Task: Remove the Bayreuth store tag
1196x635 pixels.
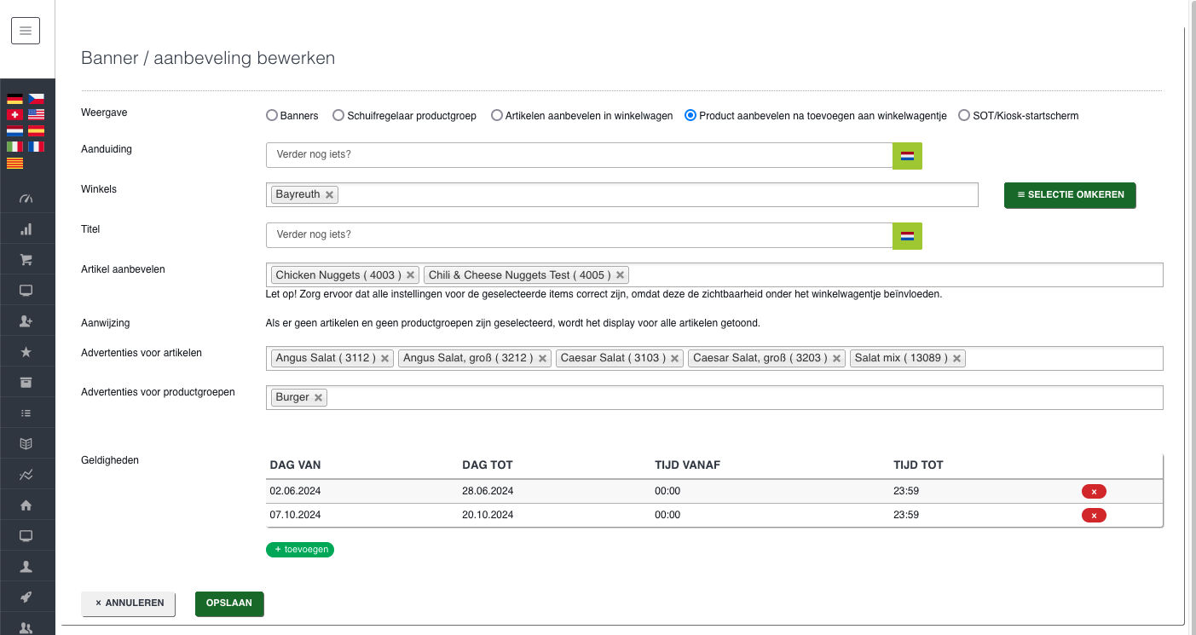Action: tap(329, 194)
